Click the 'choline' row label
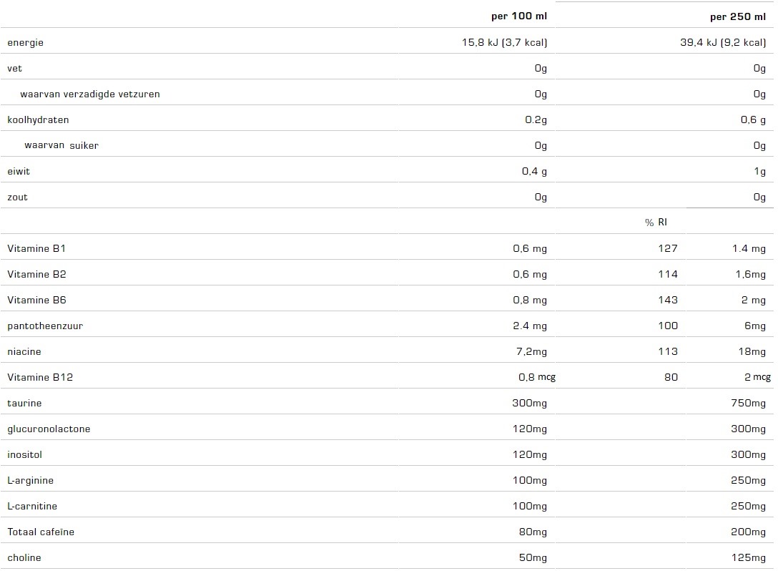Viewport: 778px width, 571px height. click(x=24, y=557)
